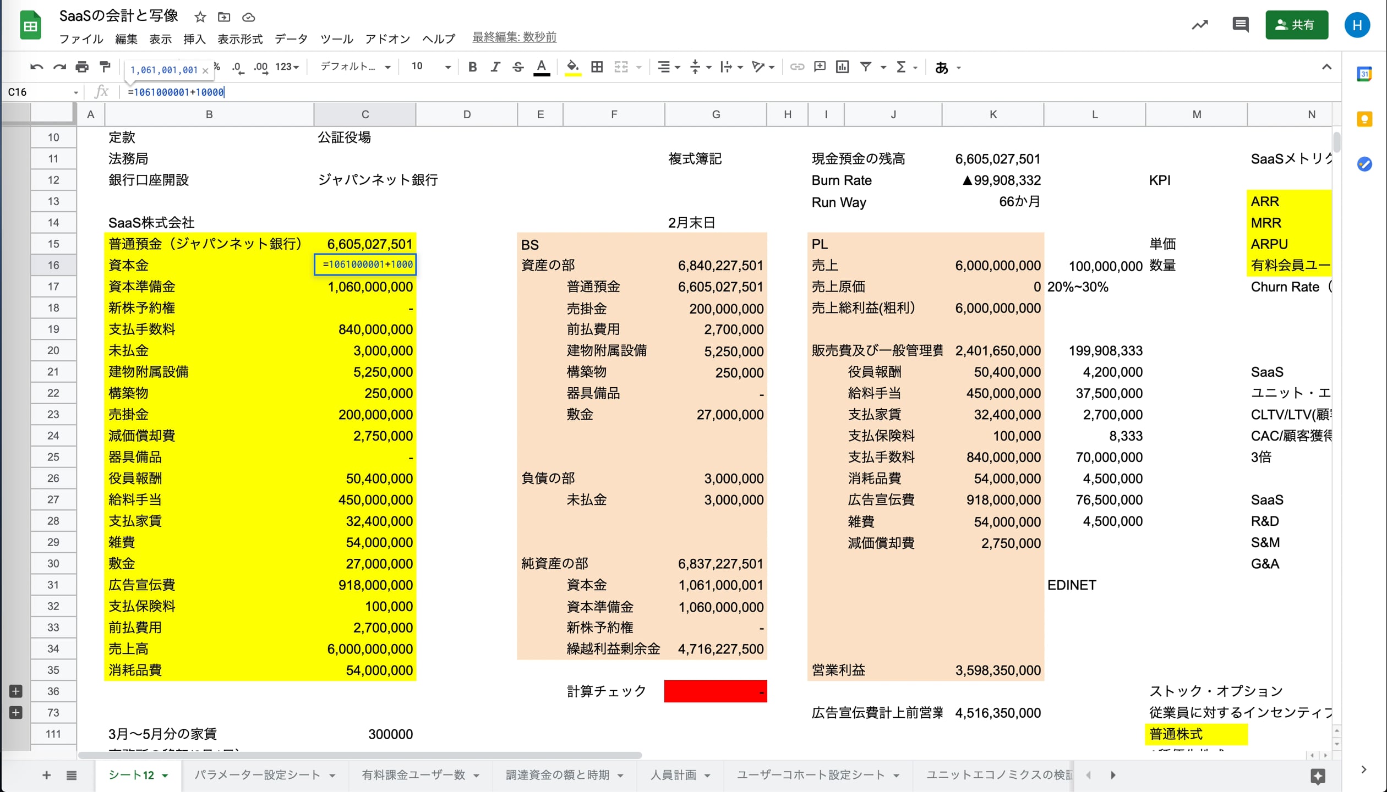Click the print icon
The image size is (1387, 792).
click(81, 67)
